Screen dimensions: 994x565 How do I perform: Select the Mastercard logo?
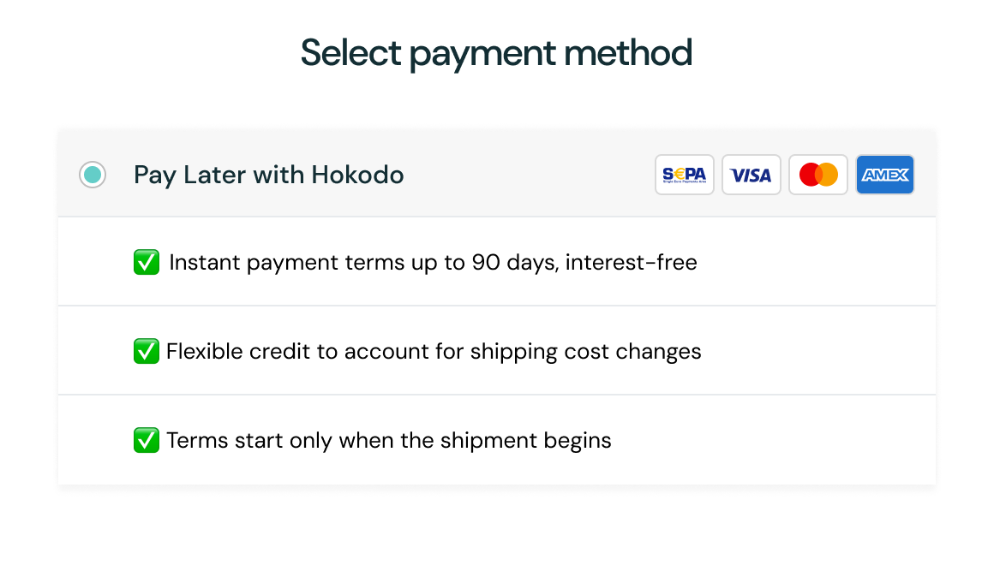click(817, 175)
